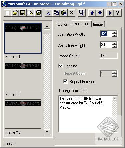
Task: Toggle the Repeat Forever checkbox
Action: (65, 81)
